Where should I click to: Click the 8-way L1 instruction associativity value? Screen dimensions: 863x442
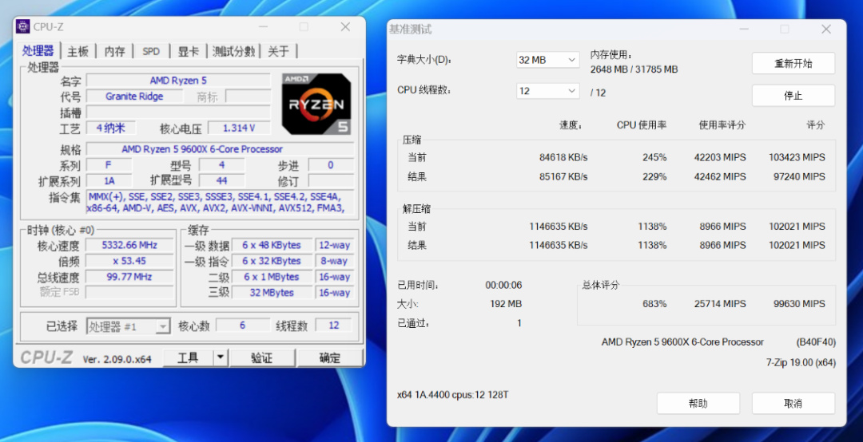tap(335, 261)
